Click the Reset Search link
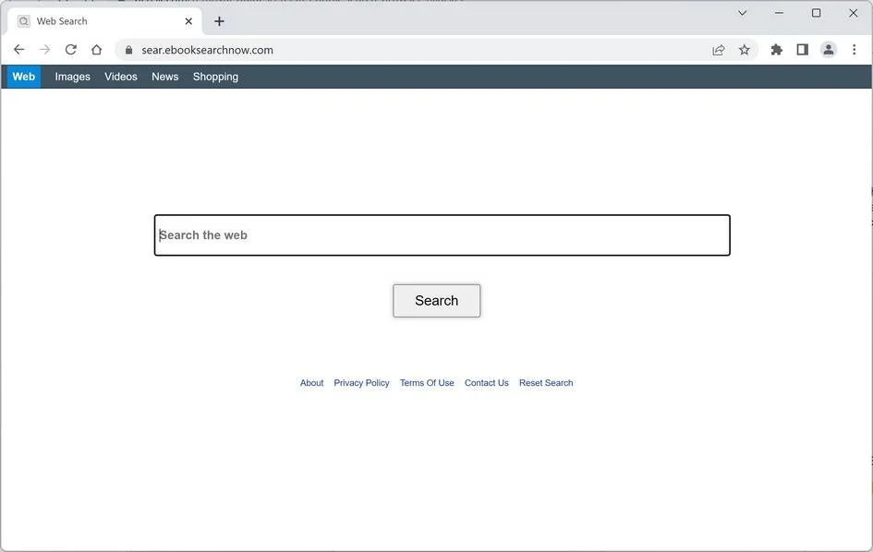 point(546,383)
